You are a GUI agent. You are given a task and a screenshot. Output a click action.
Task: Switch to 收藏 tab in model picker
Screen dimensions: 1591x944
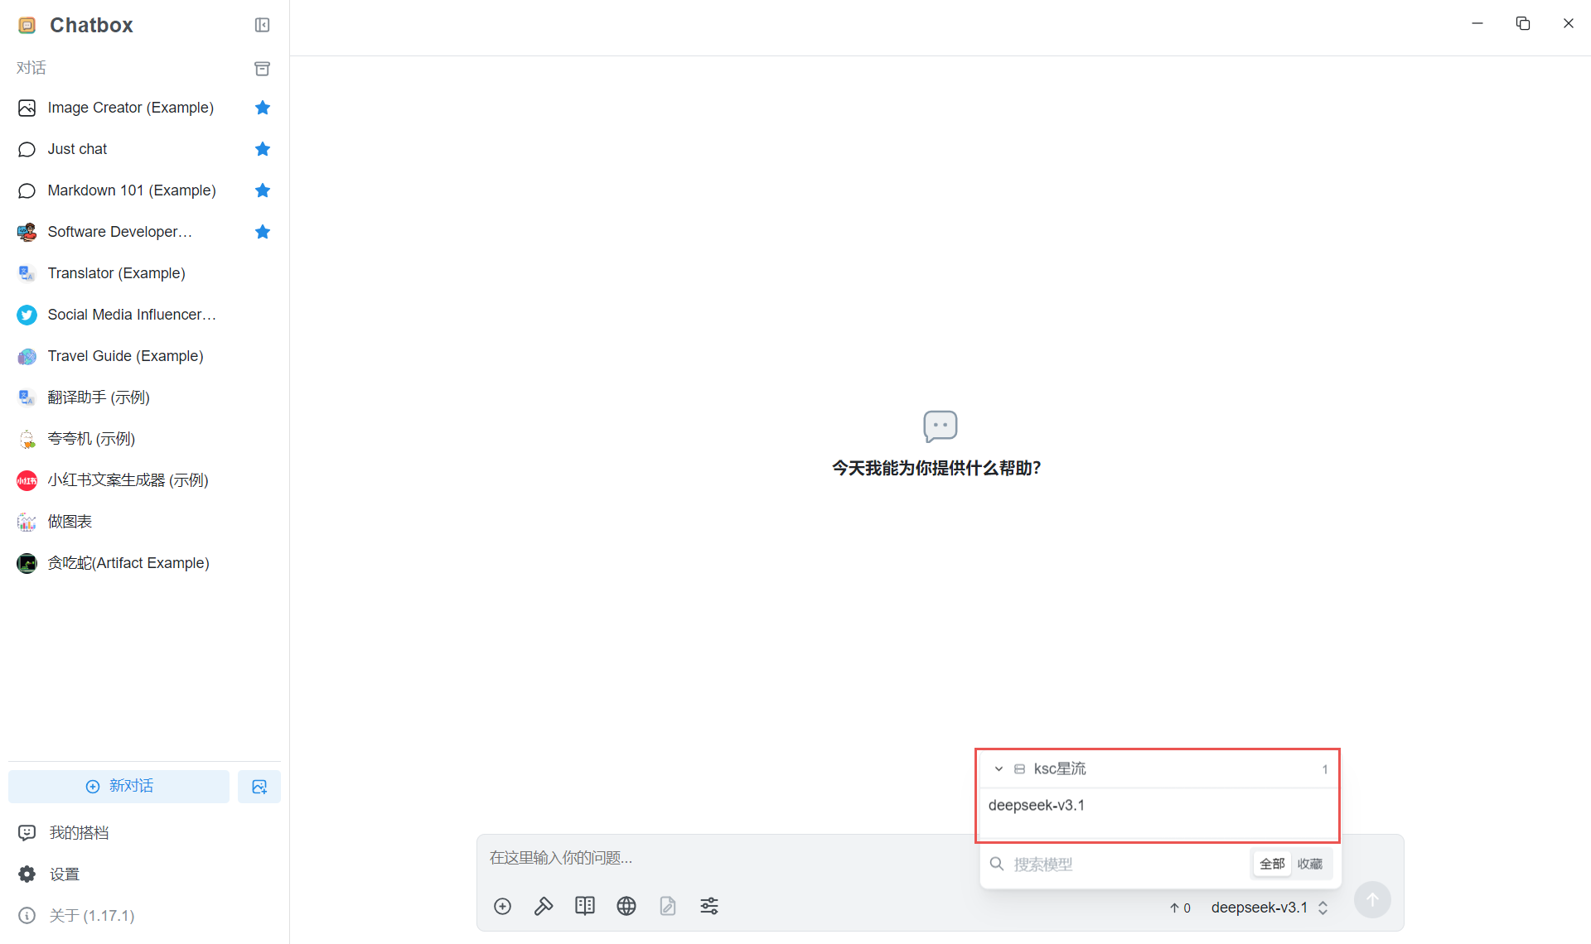click(1310, 864)
